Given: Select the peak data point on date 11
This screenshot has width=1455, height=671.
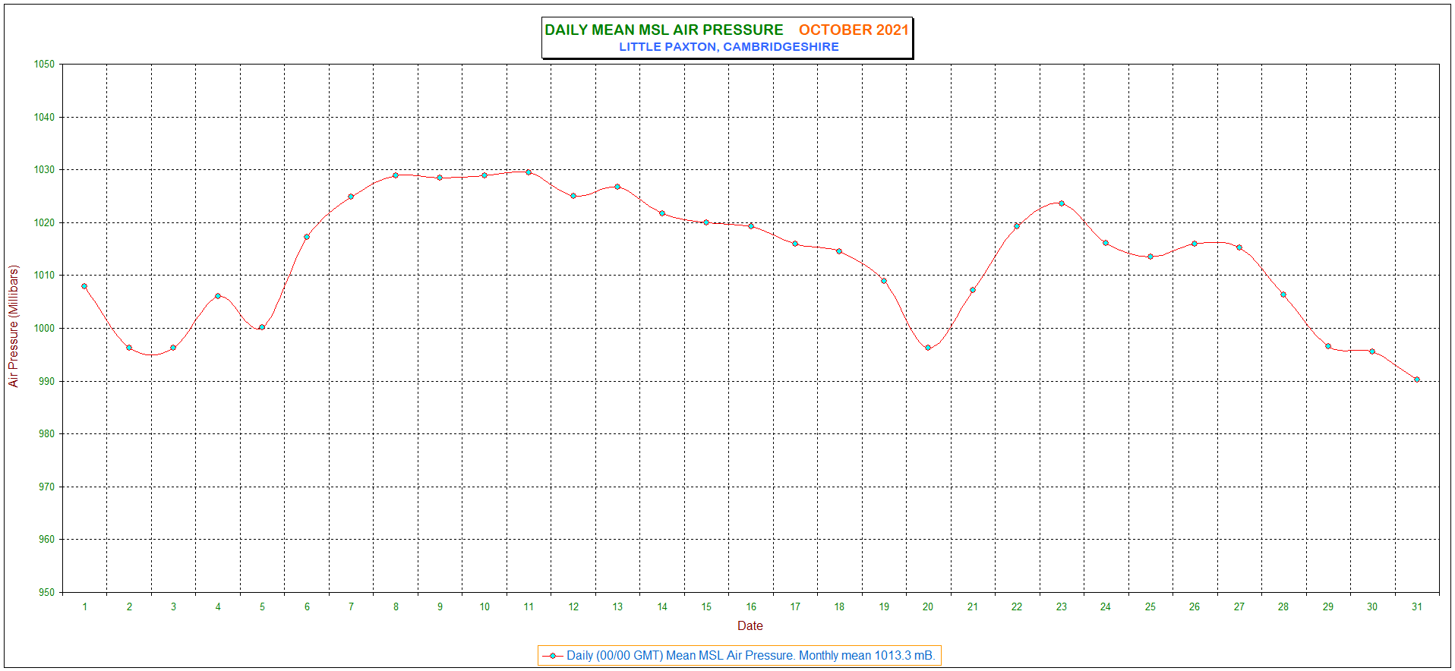Looking at the screenshot, I should pos(529,172).
